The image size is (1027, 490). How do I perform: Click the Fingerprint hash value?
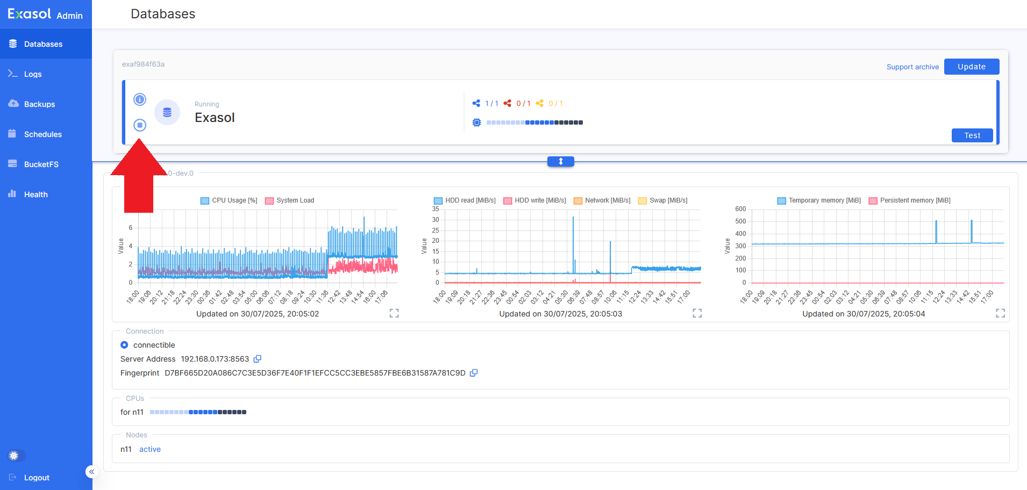(315, 373)
